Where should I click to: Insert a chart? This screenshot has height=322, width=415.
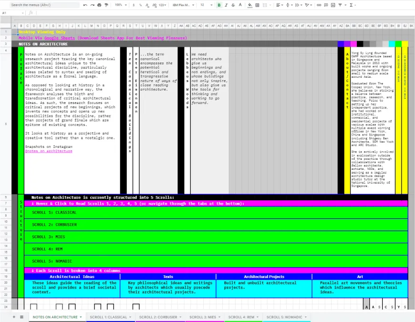[x=333, y=5]
